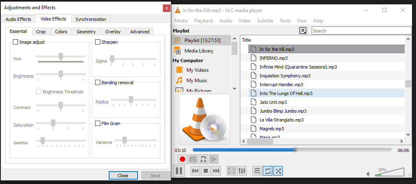Pause playback in VLC
Image resolution: width=416 pixels, height=184 pixels.
179,171
